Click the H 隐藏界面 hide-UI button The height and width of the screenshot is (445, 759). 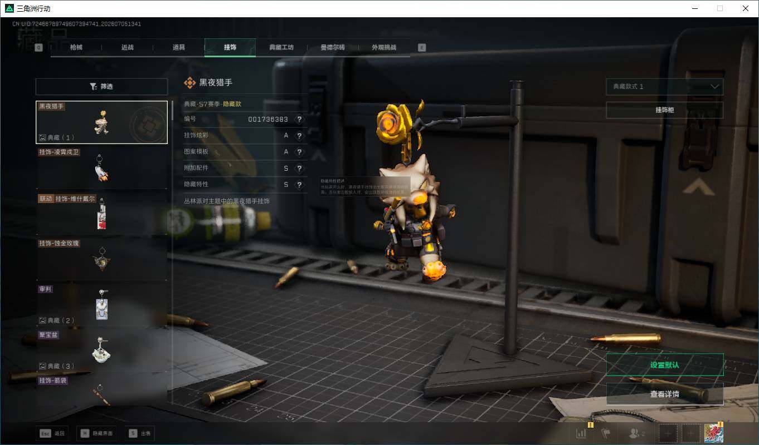pyautogui.click(x=98, y=433)
